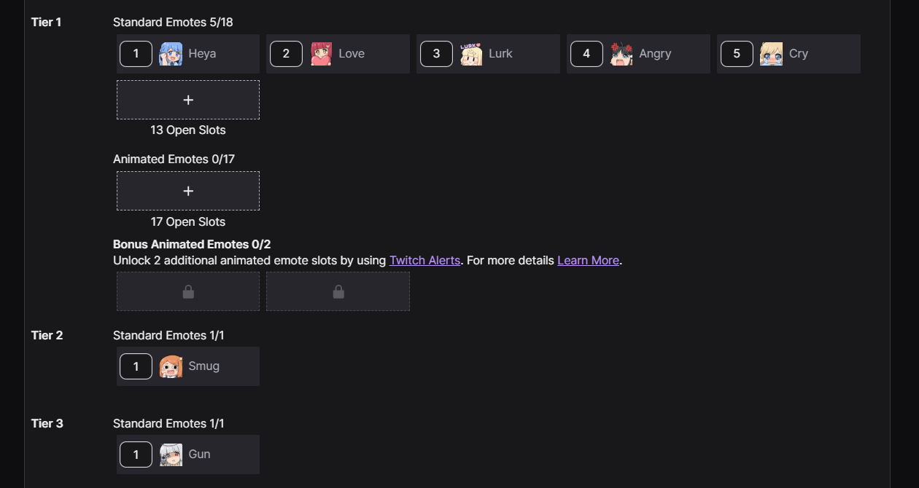Open the Twitch Alerts link
The image size is (919, 488).
424,260
